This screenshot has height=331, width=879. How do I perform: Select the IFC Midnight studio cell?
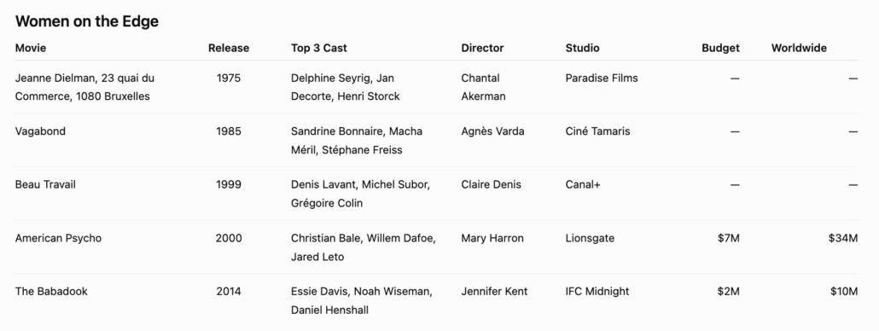597,291
